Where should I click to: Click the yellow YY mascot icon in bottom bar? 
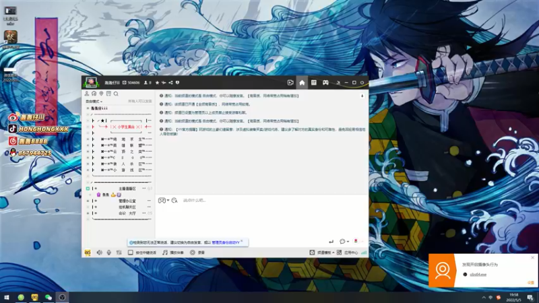click(x=88, y=252)
